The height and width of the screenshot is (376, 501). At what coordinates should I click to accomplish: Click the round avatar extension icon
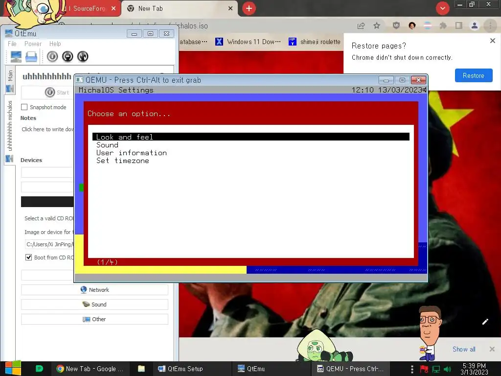[412, 25]
